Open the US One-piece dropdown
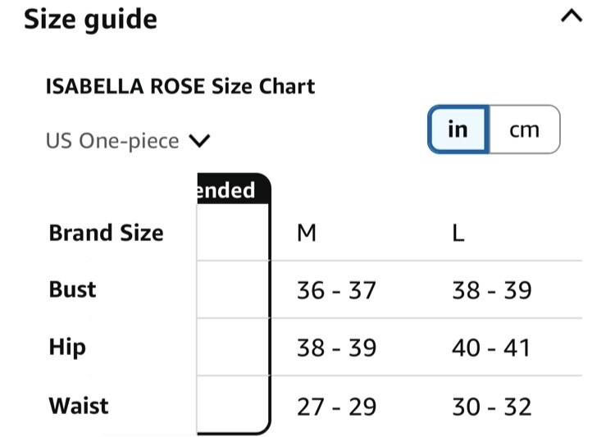This screenshot has height=437, width=606. [128, 141]
